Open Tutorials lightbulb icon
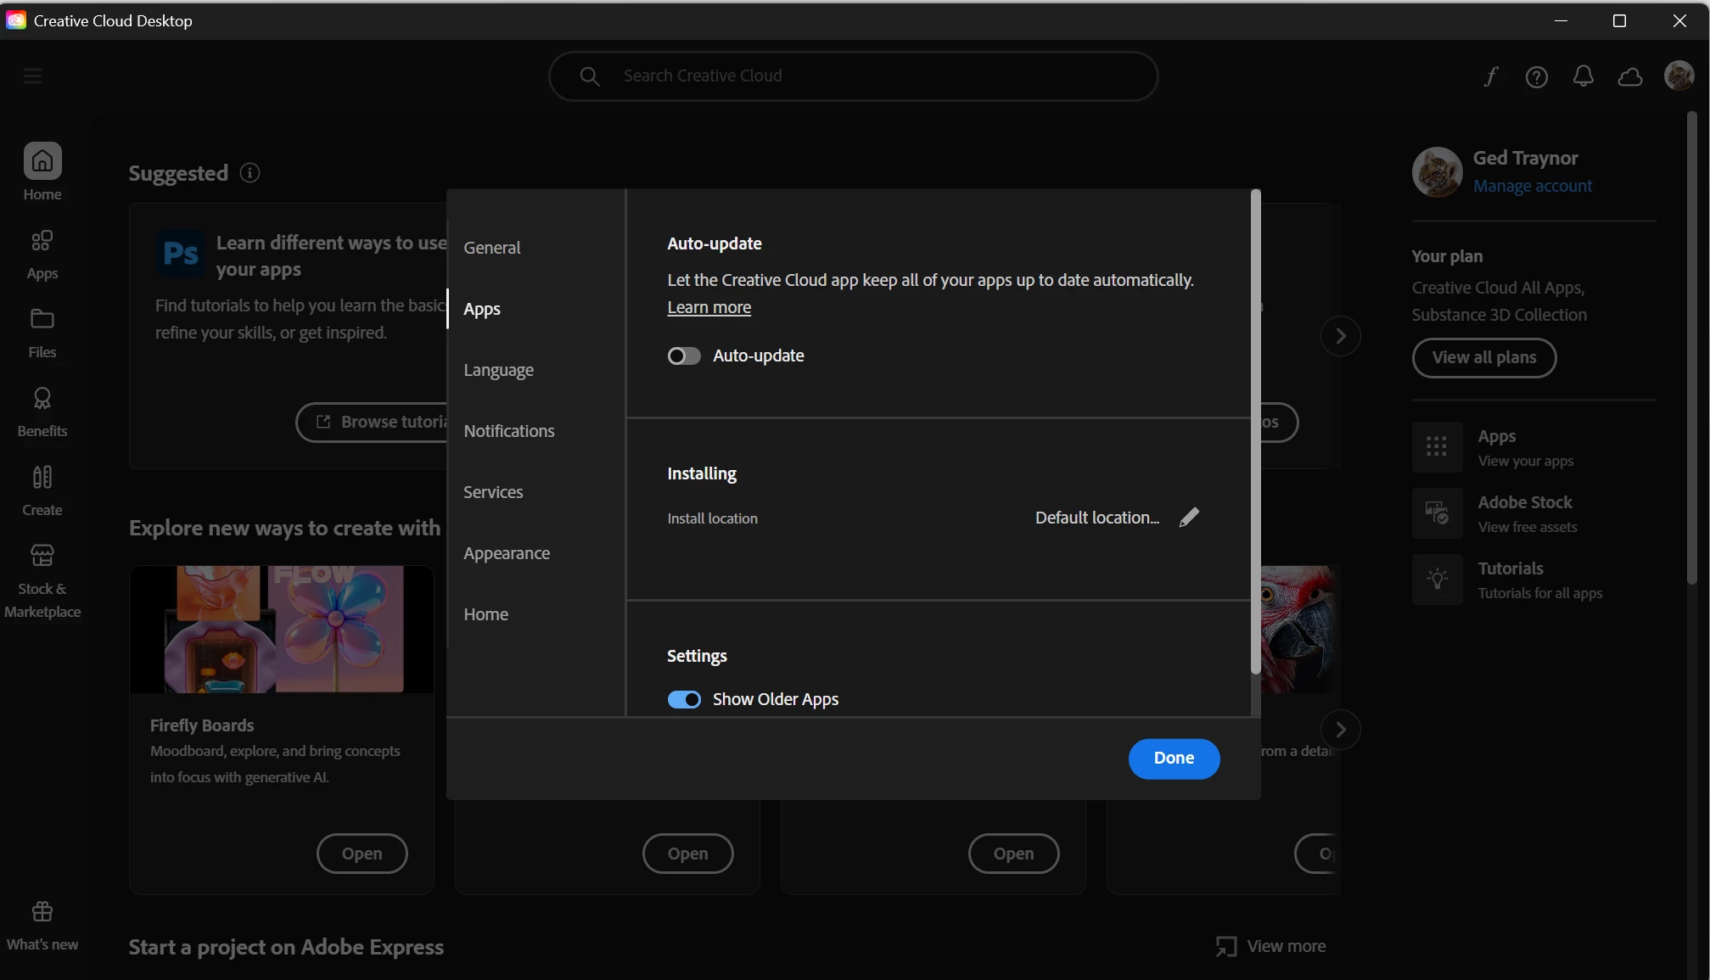 pos(1437,579)
